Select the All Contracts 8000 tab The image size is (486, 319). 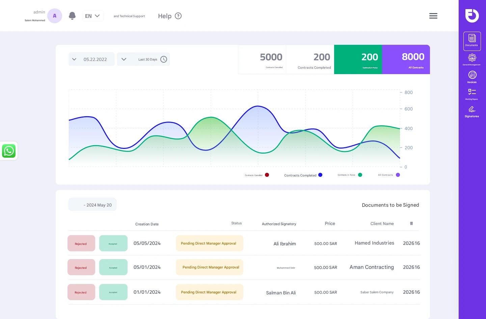click(406, 60)
